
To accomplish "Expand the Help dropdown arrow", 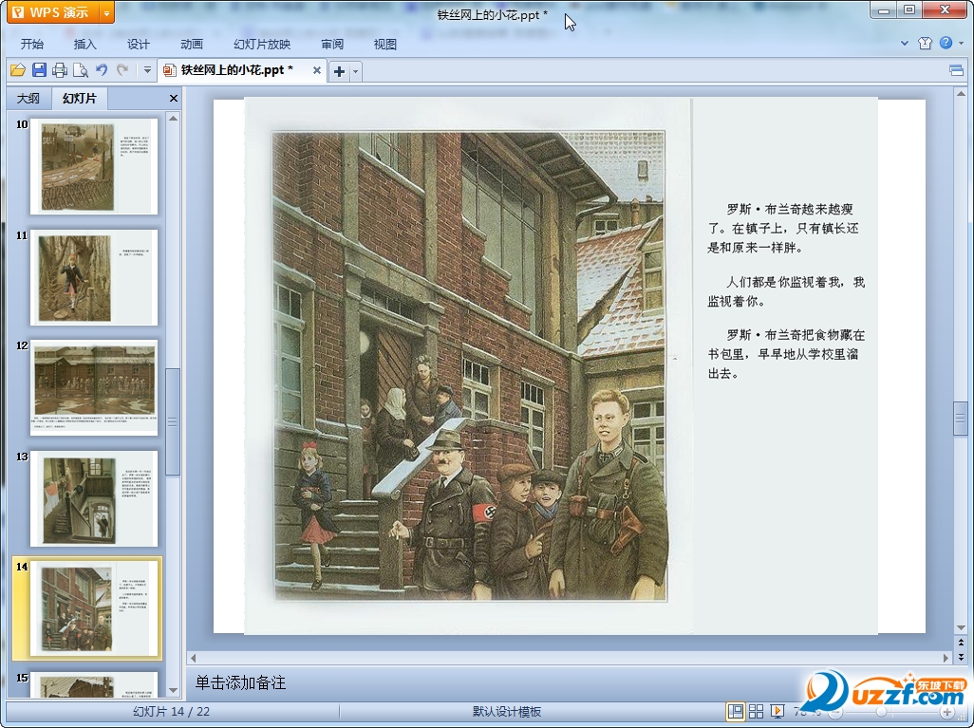I will [x=962, y=43].
